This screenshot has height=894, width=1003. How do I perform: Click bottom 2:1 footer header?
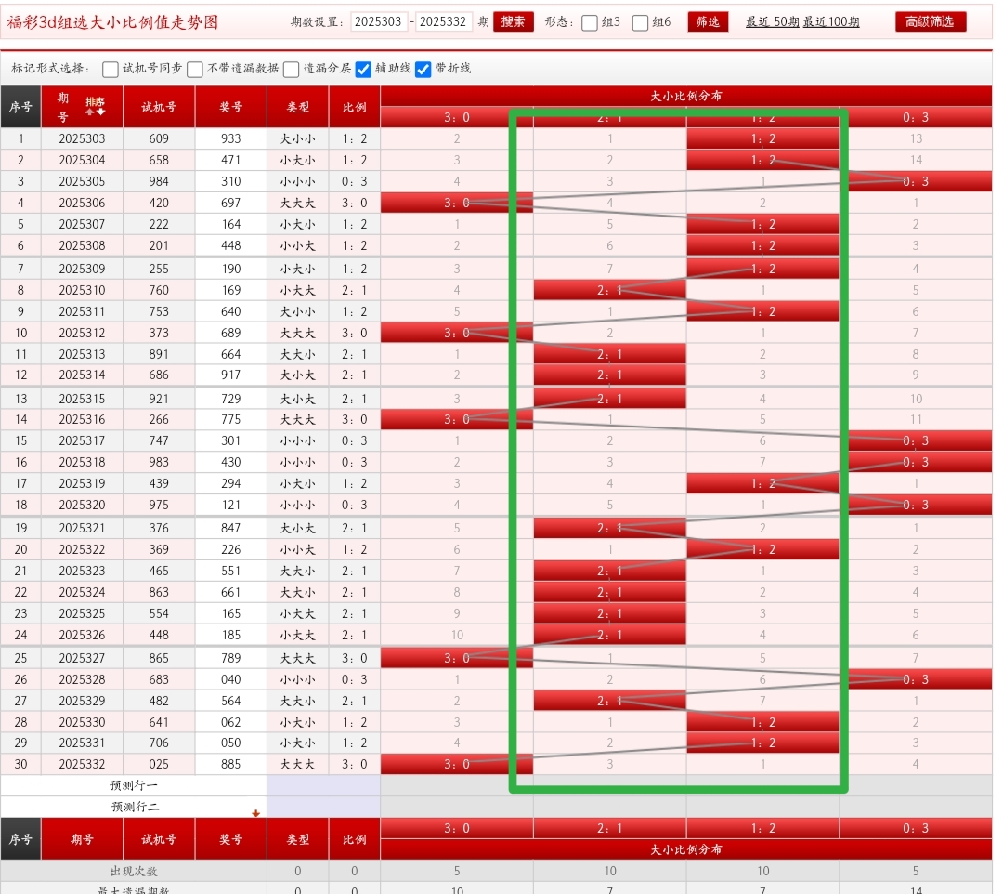[609, 828]
